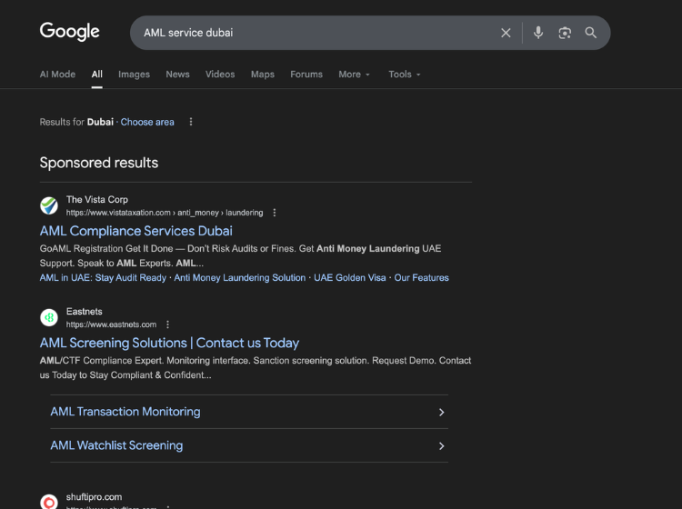682x509 pixels.
Task: Open the Tools dropdown
Action: 405,75
